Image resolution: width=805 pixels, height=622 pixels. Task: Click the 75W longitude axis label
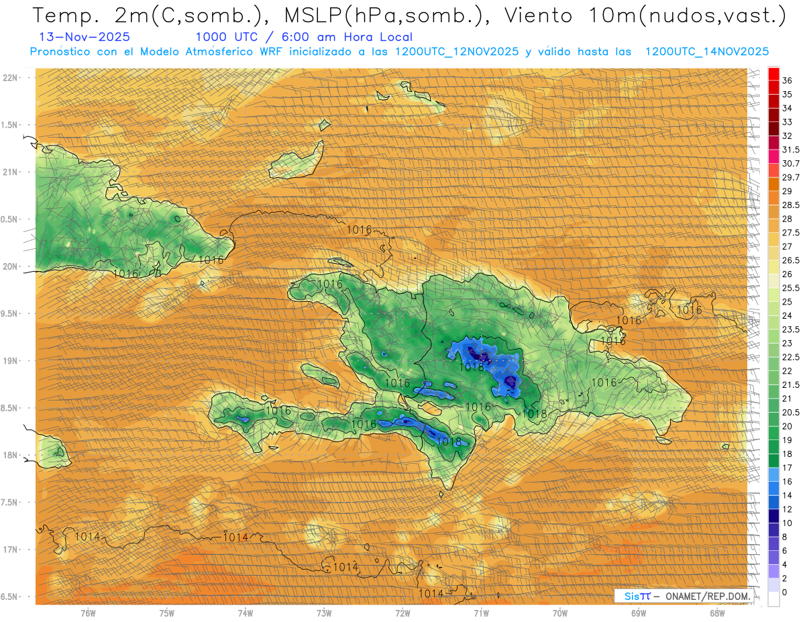pyautogui.click(x=167, y=613)
